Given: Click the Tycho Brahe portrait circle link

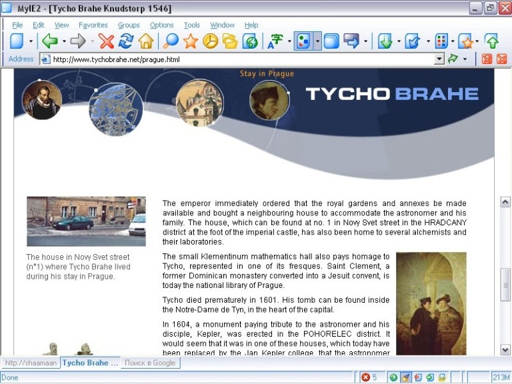Looking at the screenshot, I should tap(42, 100).
